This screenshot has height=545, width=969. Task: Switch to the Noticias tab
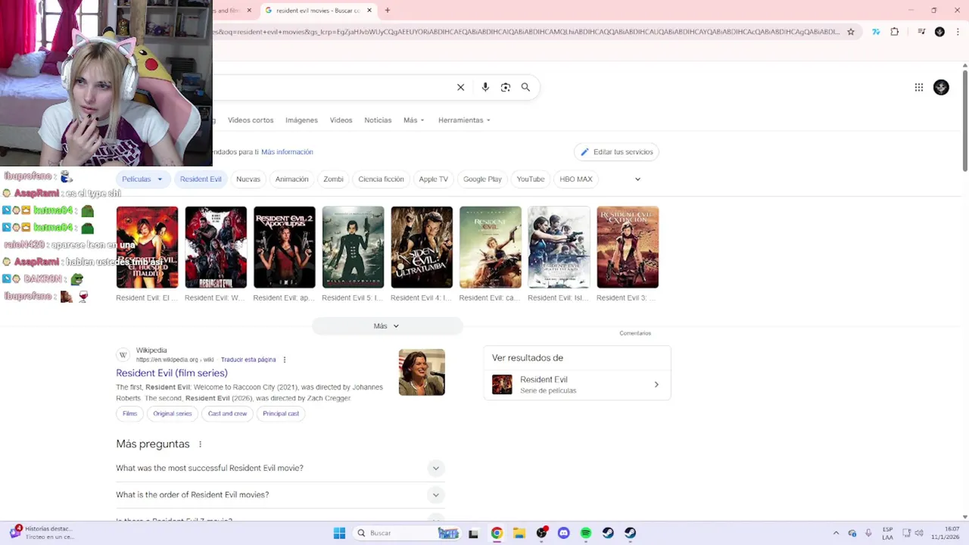(x=378, y=120)
